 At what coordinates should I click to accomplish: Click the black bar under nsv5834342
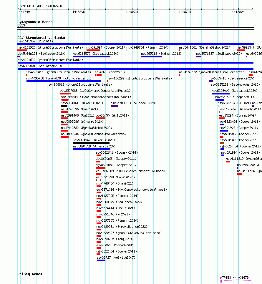pyautogui.click(x=91, y=143)
